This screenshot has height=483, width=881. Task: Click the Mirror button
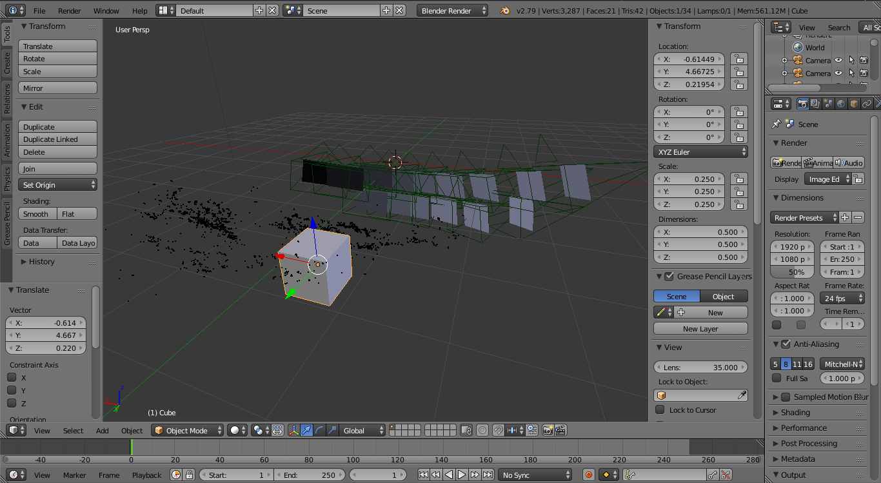57,88
